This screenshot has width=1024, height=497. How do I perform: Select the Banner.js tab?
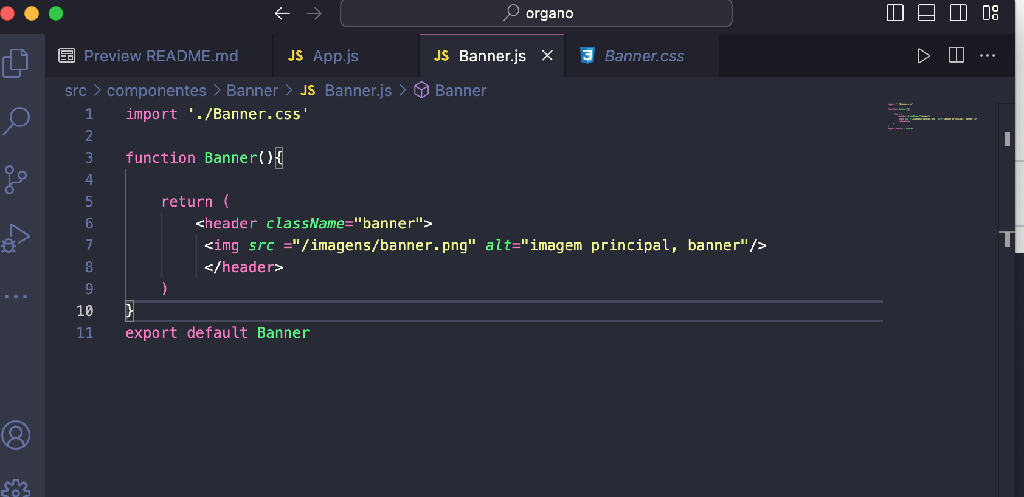(492, 56)
